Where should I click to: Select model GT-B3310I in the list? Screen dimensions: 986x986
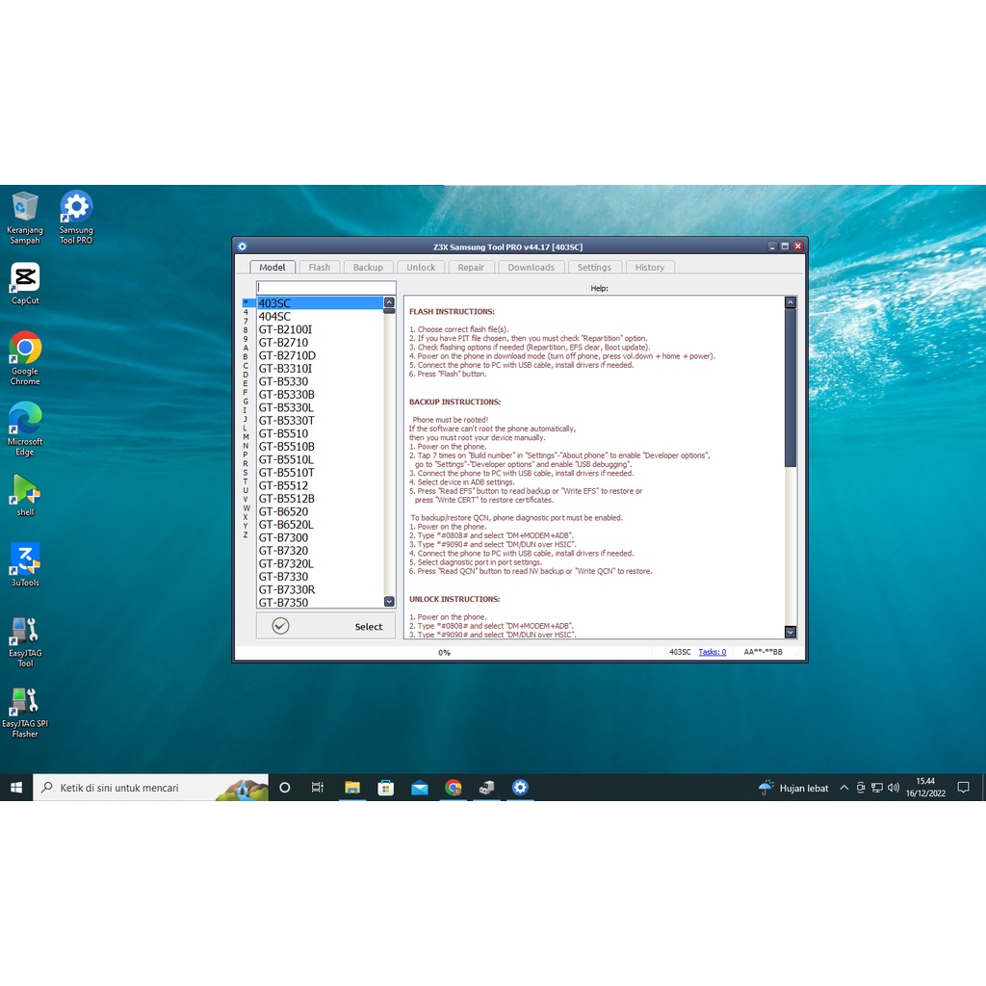click(x=320, y=369)
